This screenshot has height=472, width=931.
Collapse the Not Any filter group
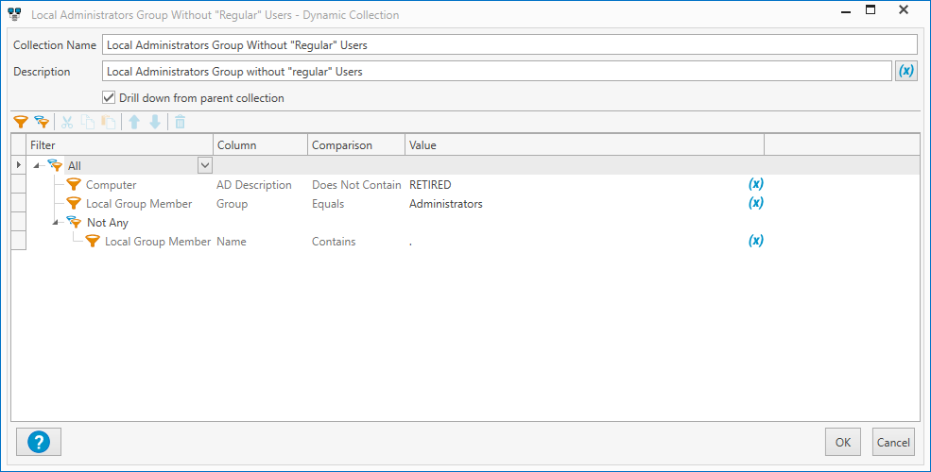pos(56,223)
